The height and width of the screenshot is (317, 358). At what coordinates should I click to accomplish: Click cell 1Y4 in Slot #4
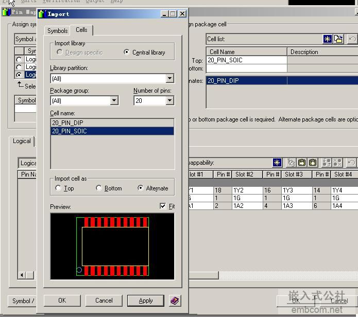[x=345, y=190]
